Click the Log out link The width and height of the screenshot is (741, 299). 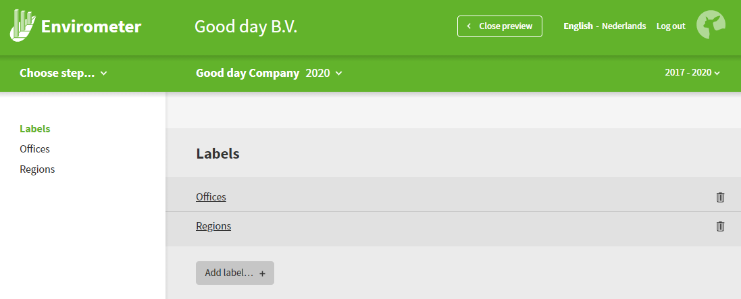(671, 26)
